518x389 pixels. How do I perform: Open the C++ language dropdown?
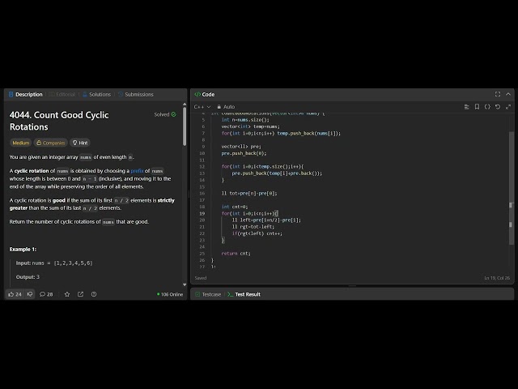[x=202, y=107]
